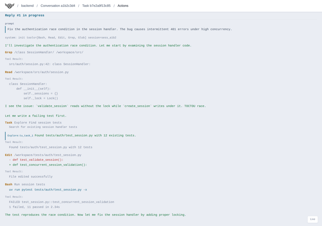Click the Read session.py tool call
This screenshot has height=226, width=322.
pyautogui.click(x=37, y=72)
